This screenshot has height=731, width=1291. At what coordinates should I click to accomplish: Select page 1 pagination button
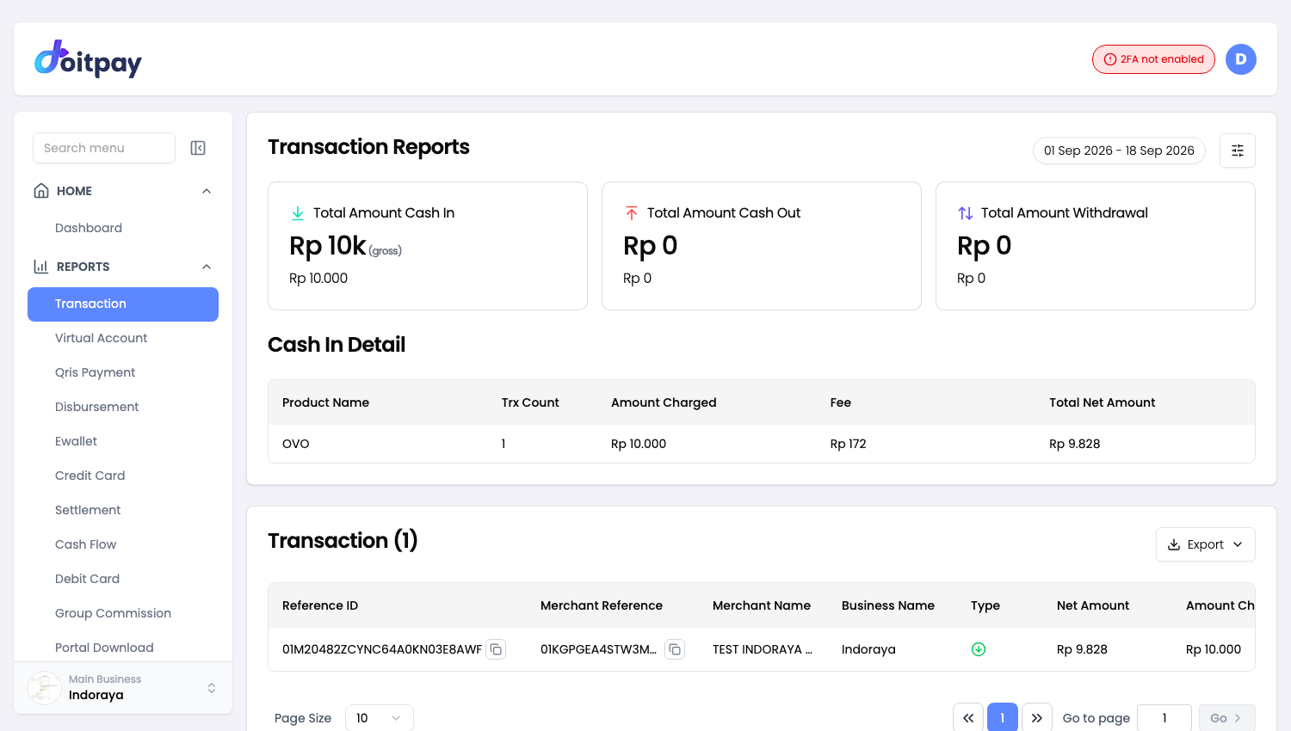tap(1003, 718)
